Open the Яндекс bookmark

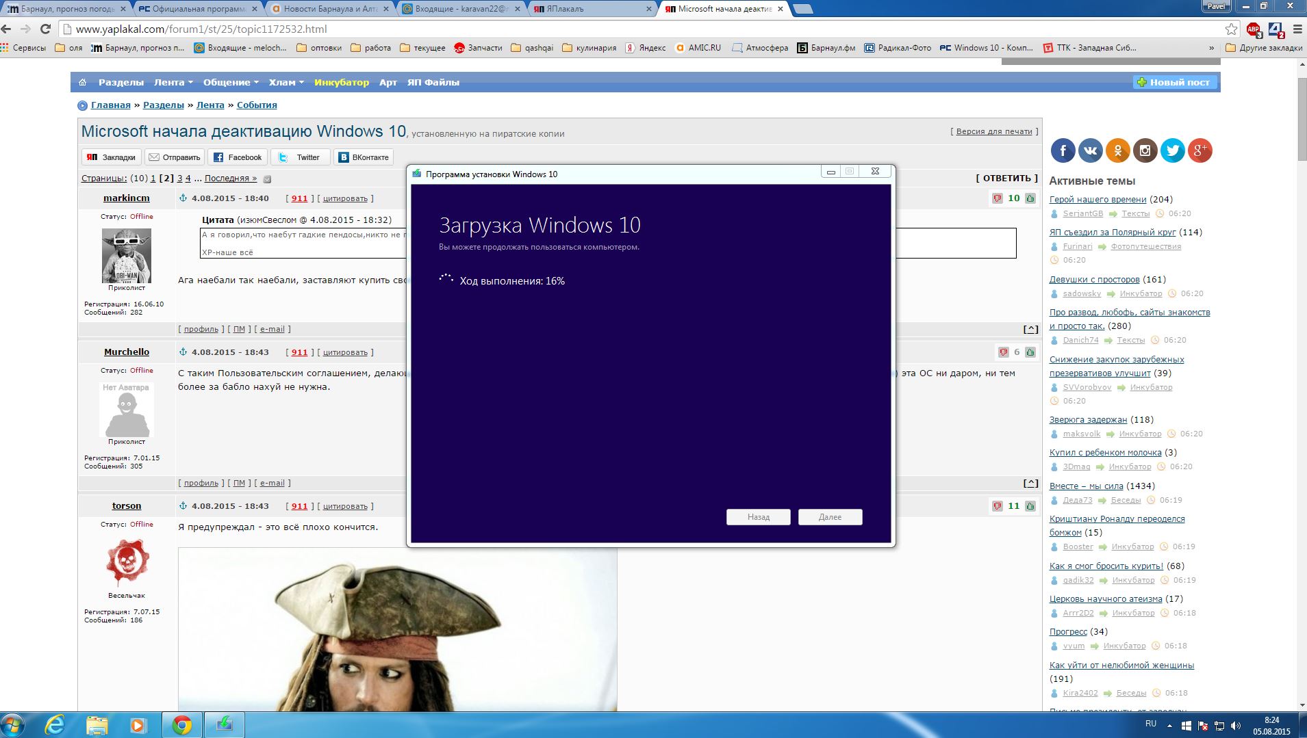(x=645, y=48)
